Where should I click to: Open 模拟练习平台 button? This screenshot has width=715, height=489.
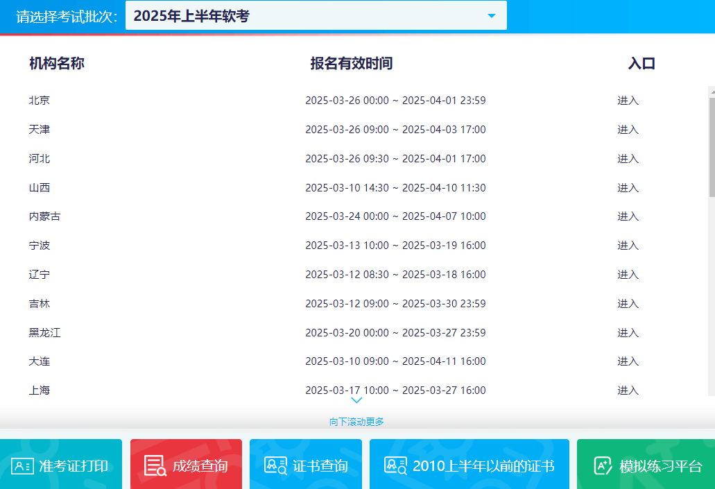[x=646, y=464]
